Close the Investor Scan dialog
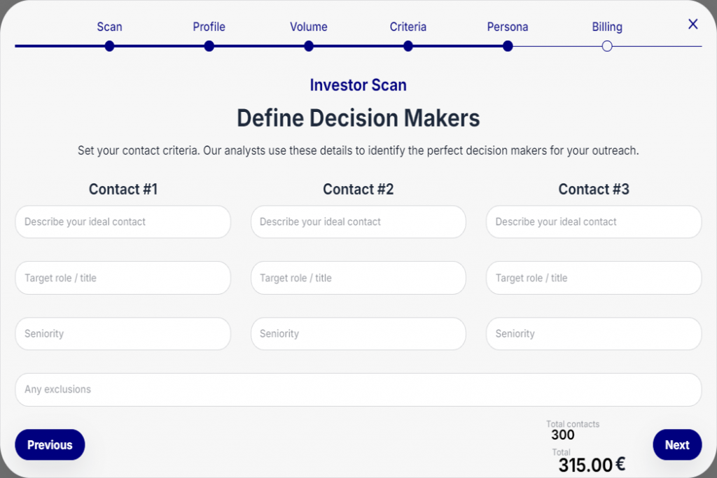This screenshot has height=478, width=717. 692,24
